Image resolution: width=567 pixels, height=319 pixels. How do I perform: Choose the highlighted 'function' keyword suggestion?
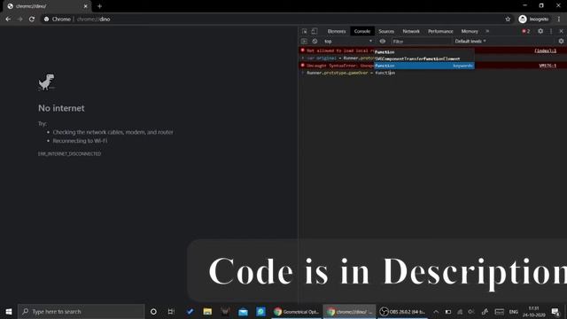coord(424,66)
